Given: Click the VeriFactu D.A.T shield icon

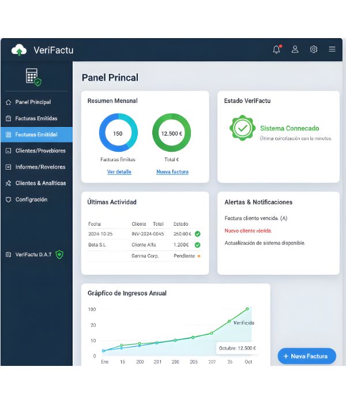Looking at the screenshot, I should (59, 255).
